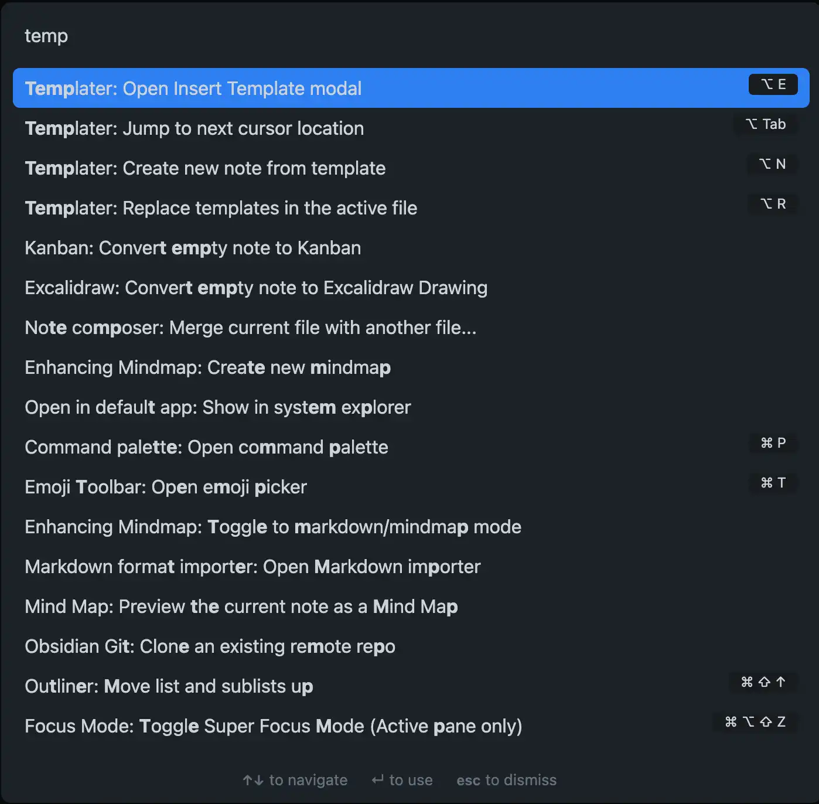Preview current note as Mind Map

pos(241,607)
